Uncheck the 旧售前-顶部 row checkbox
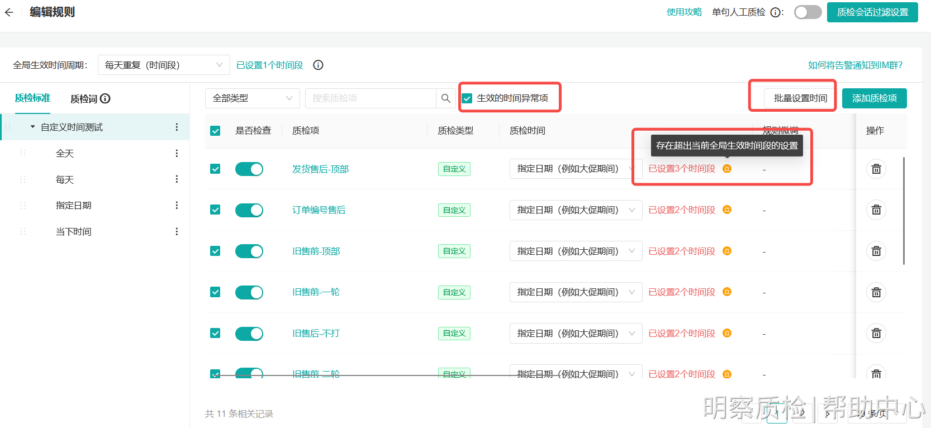931x428 pixels. [x=215, y=251]
